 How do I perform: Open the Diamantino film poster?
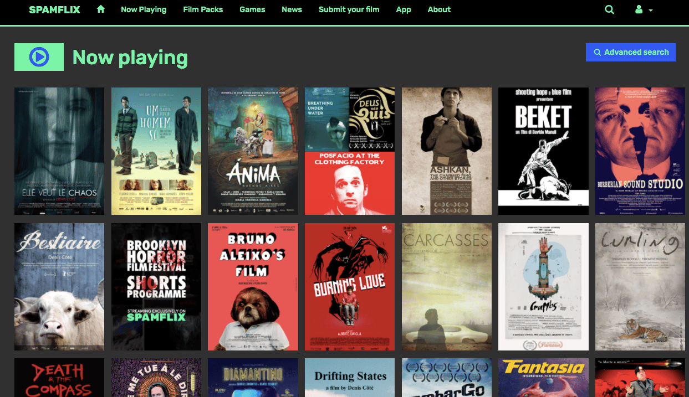click(253, 378)
